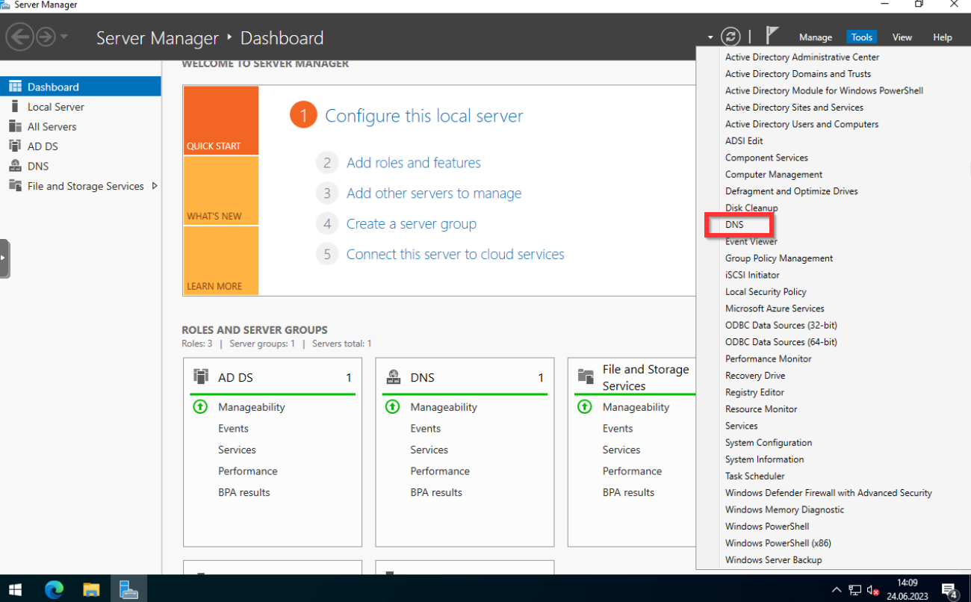
Task: Click Add roles and features link
Action: tap(414, 163)
